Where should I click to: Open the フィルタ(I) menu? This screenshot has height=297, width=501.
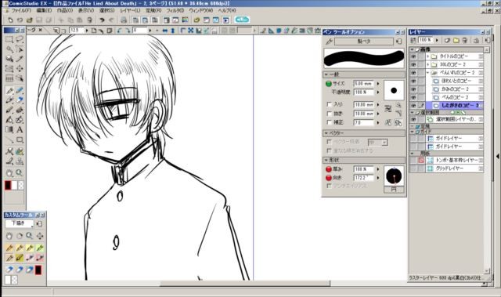pos(175,10)
